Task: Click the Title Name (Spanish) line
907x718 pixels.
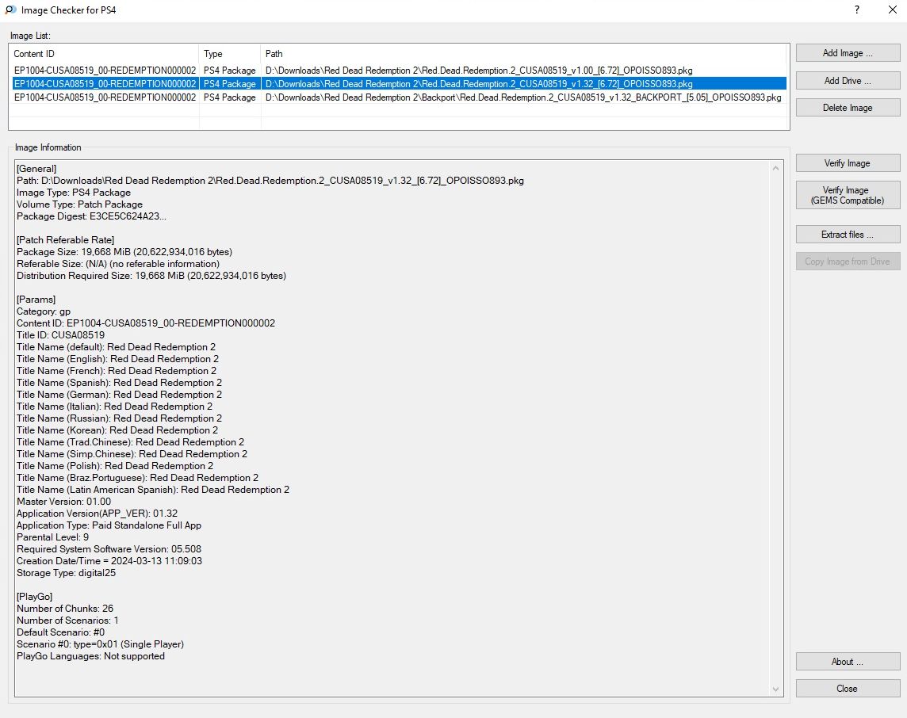Action: click(119, 383)
